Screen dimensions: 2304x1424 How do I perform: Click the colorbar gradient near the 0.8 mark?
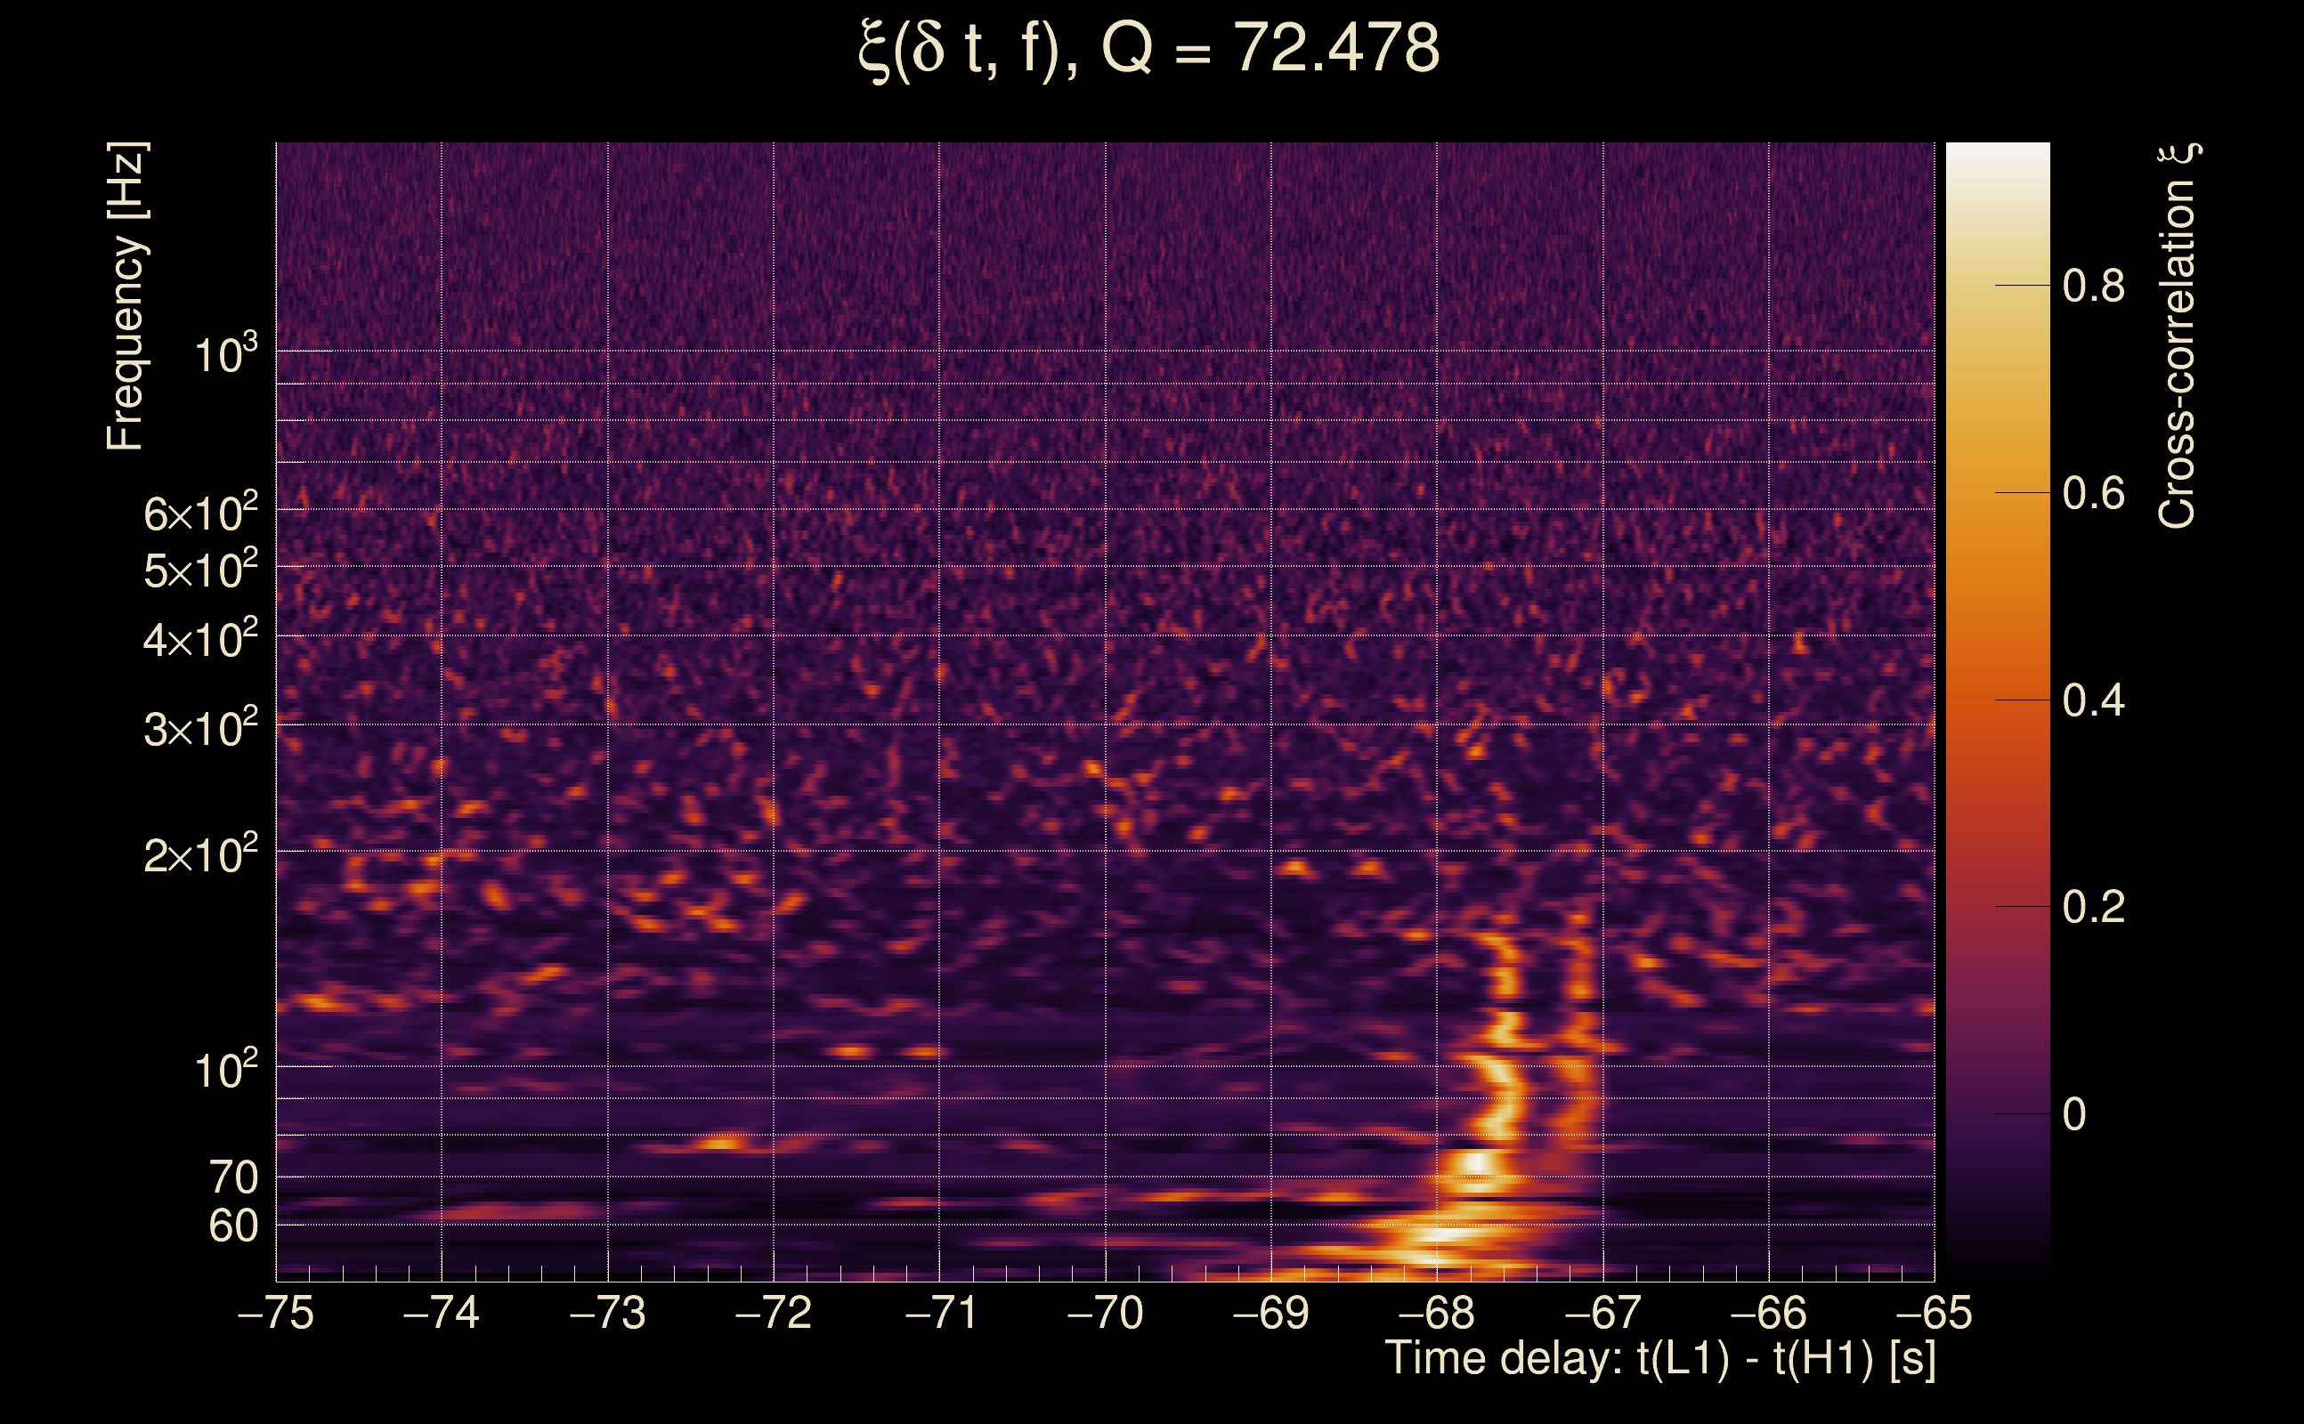click(1997, 285)
